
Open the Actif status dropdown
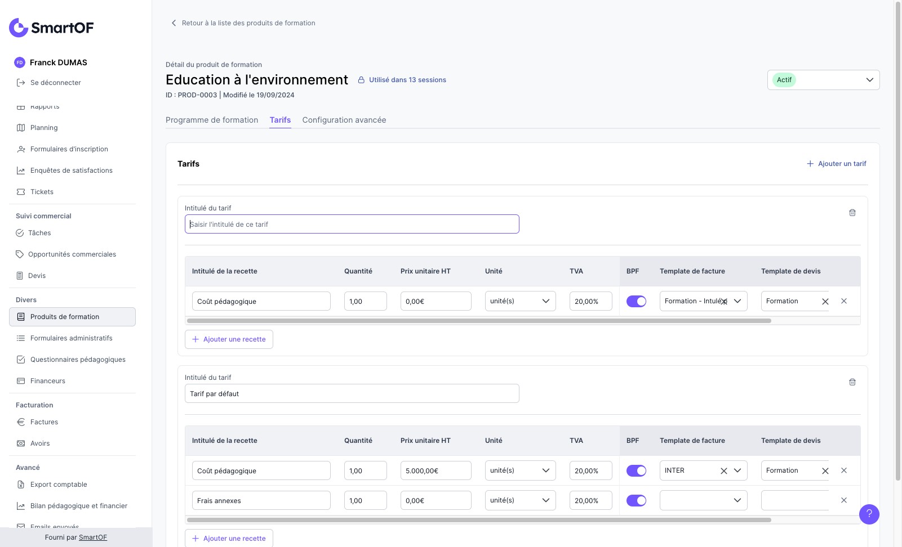point(823,80)
